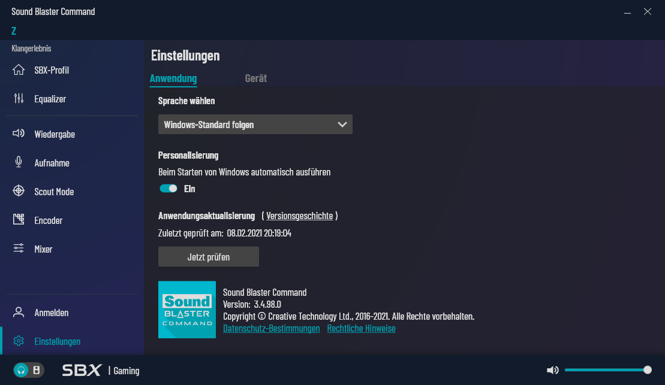Image resolution: width=665 pixels, height=385 pixels.
Task: Click the Klangerlebnis section header
Action: (x=31, y=48)
